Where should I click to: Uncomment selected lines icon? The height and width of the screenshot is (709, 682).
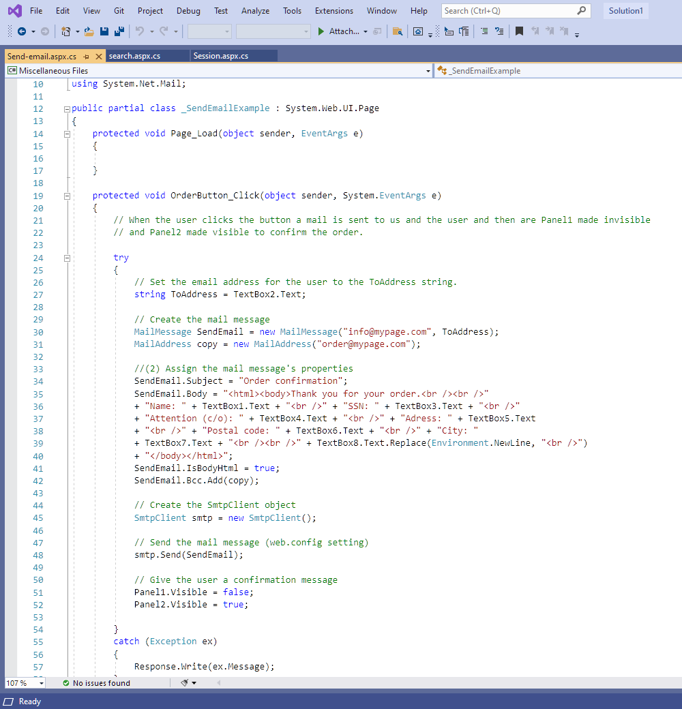tap(499, 31)
